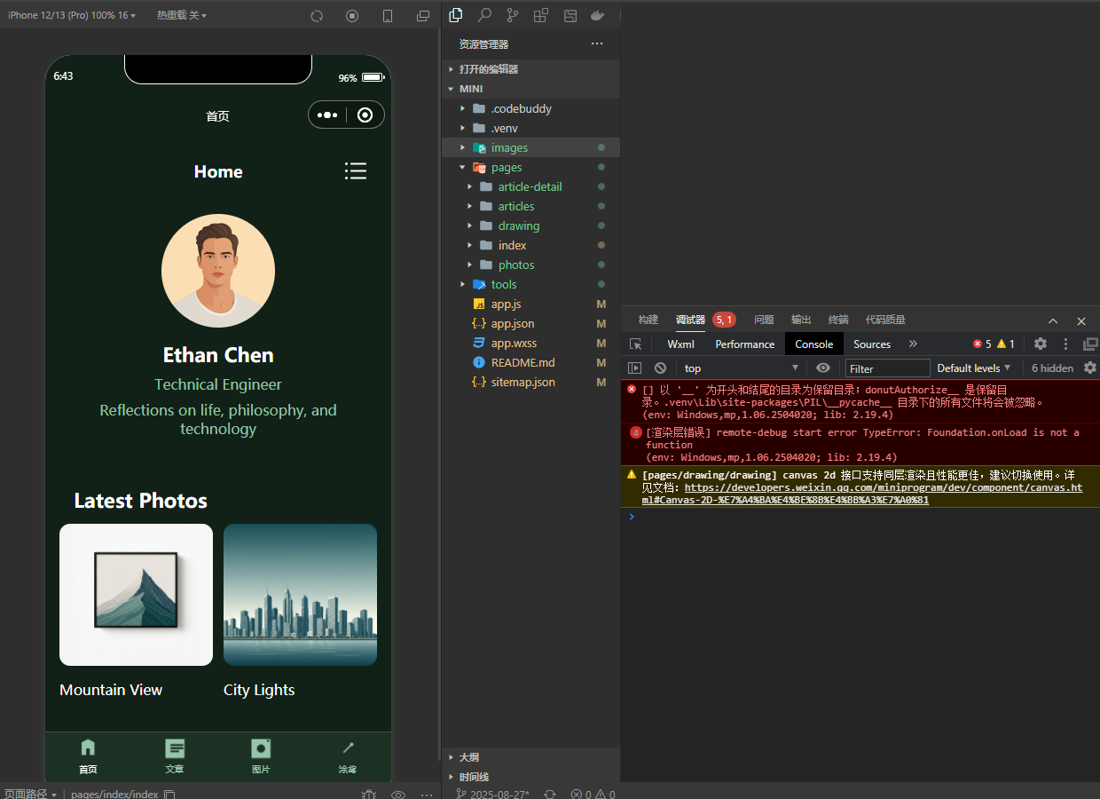
Task: Expand the .codebuddy folder
Action: [x=530, y=108]
